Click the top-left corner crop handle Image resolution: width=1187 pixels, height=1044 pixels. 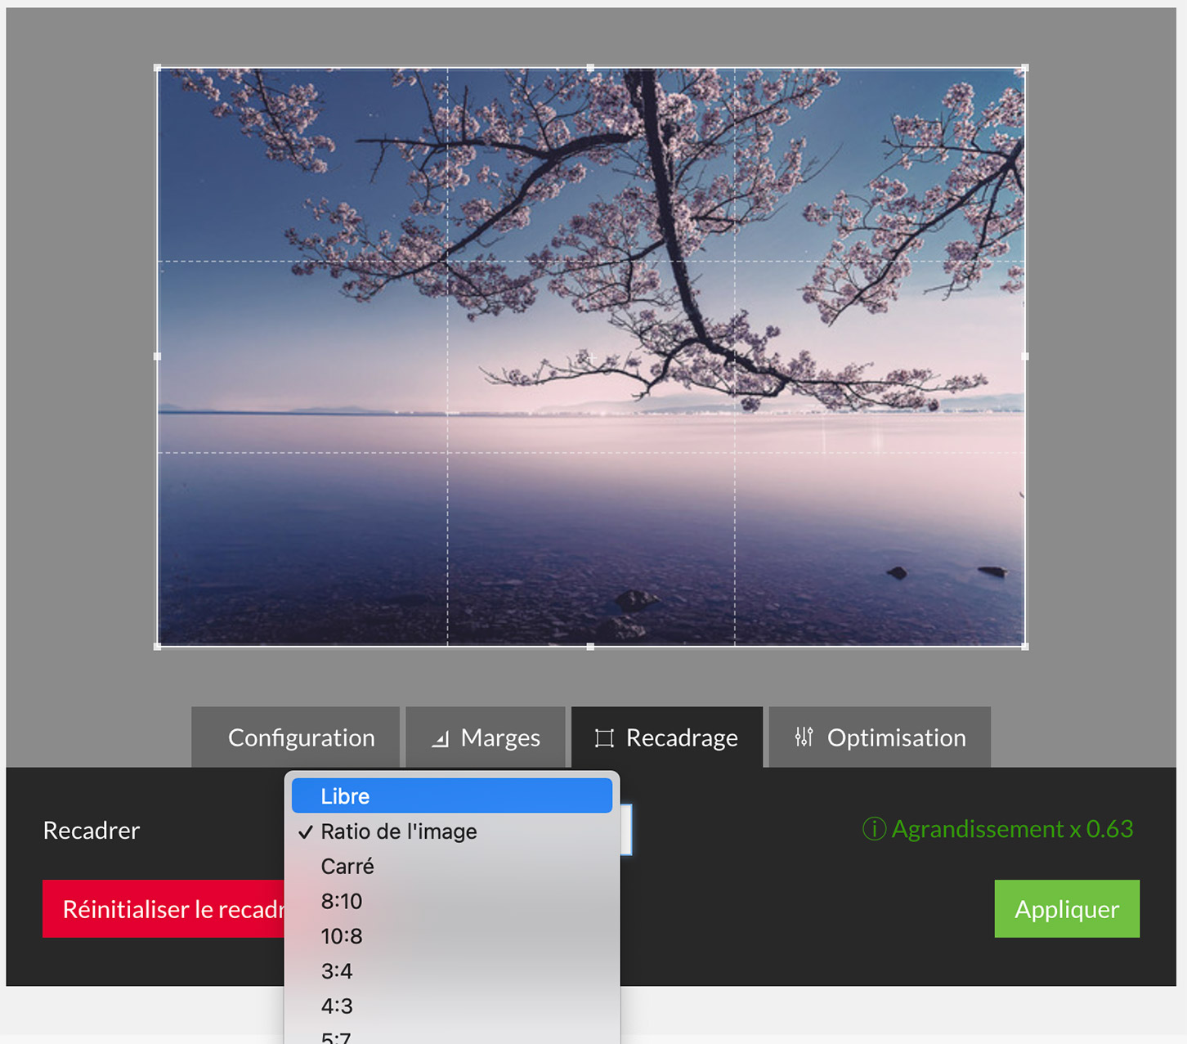click(158, 69)
